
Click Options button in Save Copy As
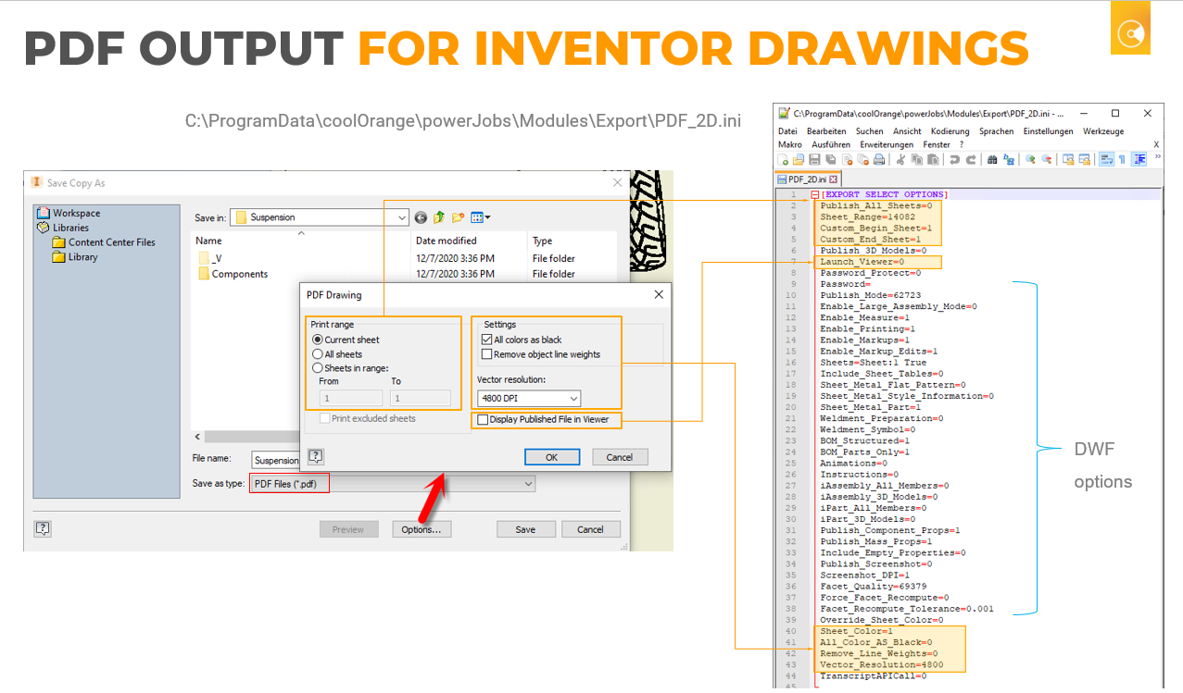click(x=422, y=529)
